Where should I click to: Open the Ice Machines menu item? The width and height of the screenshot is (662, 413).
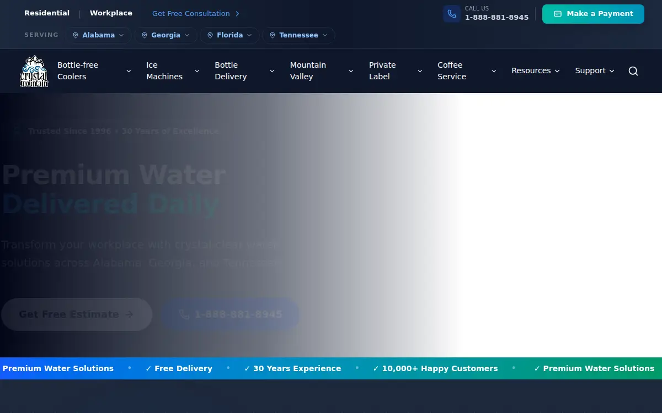[x=173, y=71]
